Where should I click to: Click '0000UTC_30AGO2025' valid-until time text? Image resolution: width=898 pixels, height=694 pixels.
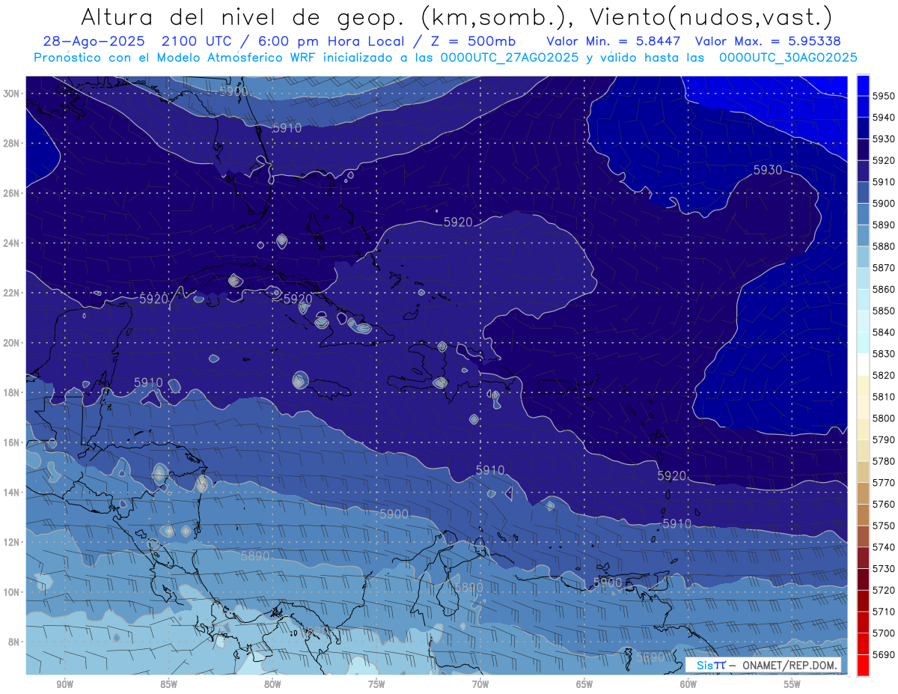788,58
